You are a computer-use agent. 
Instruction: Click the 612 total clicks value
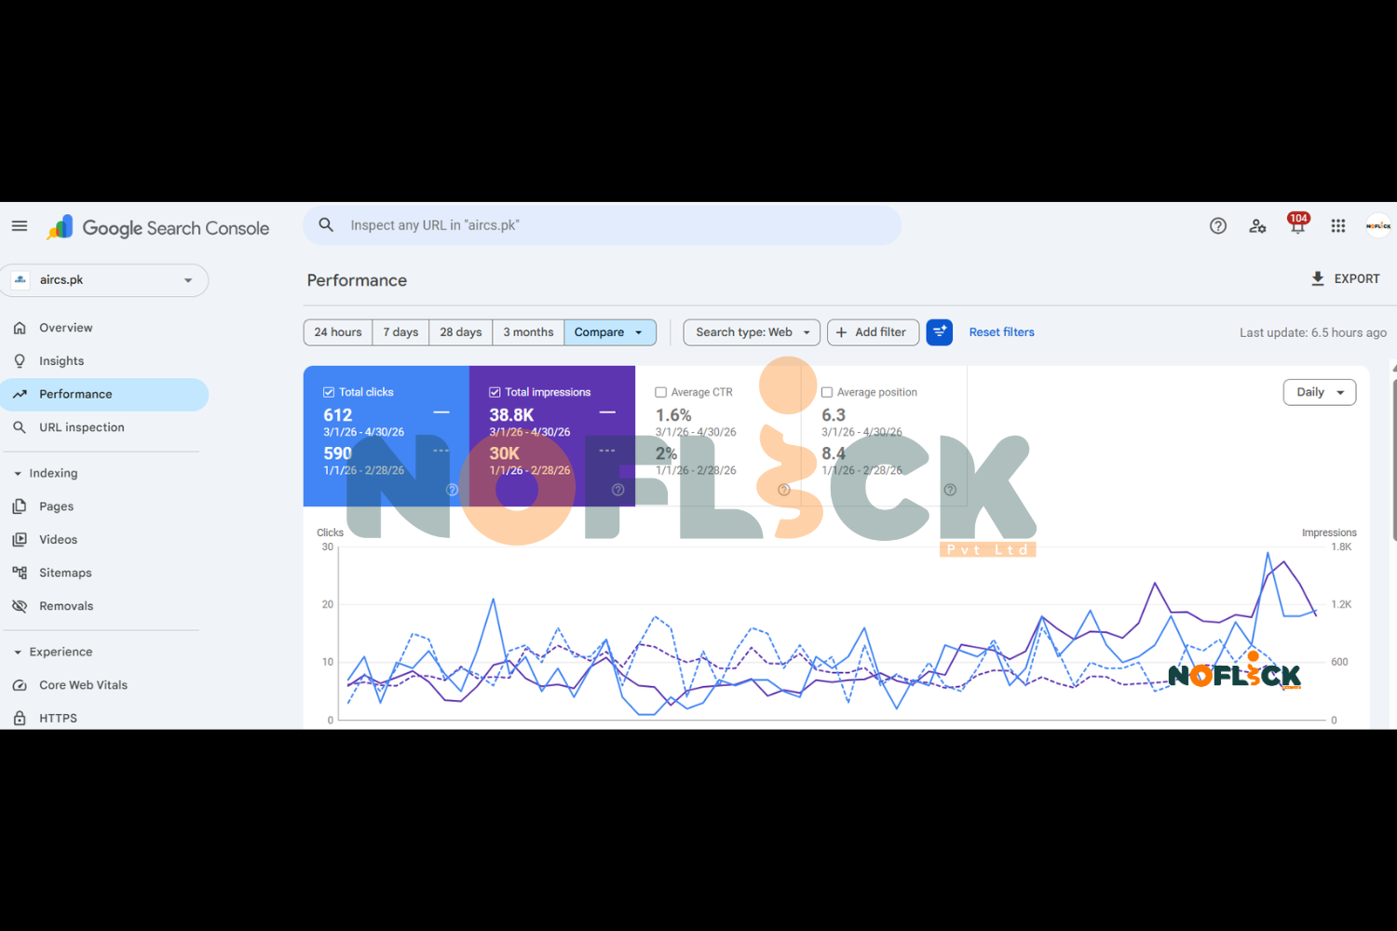(x=338, y=415)
